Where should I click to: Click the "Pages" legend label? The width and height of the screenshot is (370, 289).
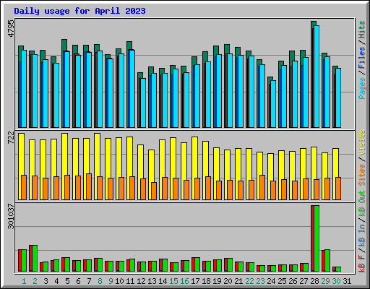click(x=362, y=88)
